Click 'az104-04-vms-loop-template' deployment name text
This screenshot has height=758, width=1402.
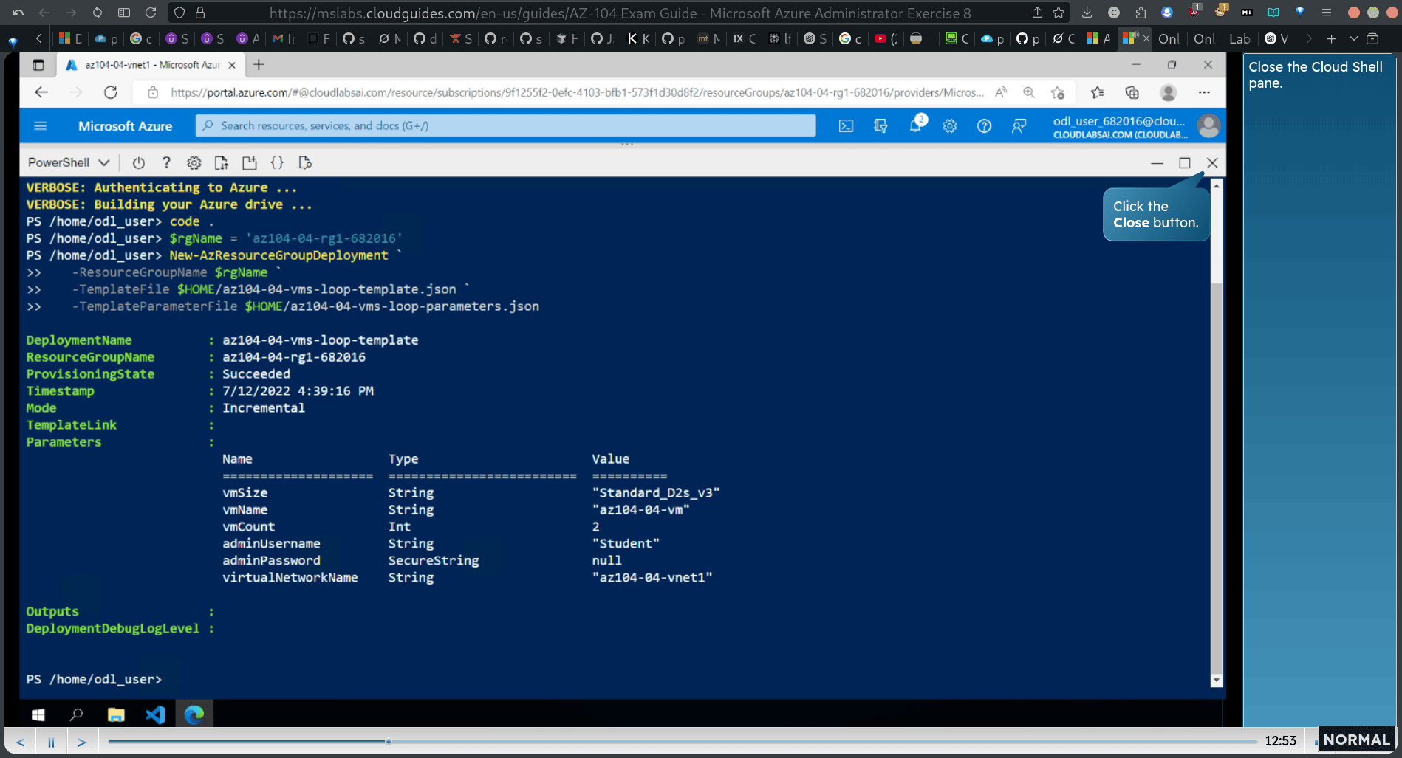pos(321,340)
